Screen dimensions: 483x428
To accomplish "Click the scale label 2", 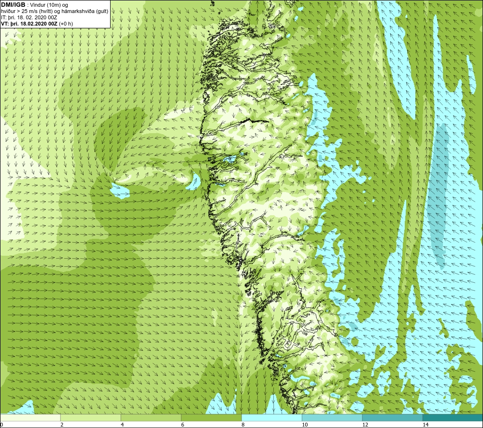I will click(x=62, y=425).
